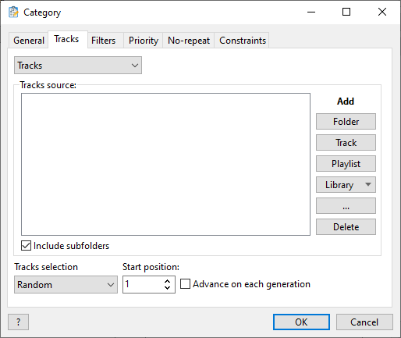Select the Constraints tab

click(243, 41)
